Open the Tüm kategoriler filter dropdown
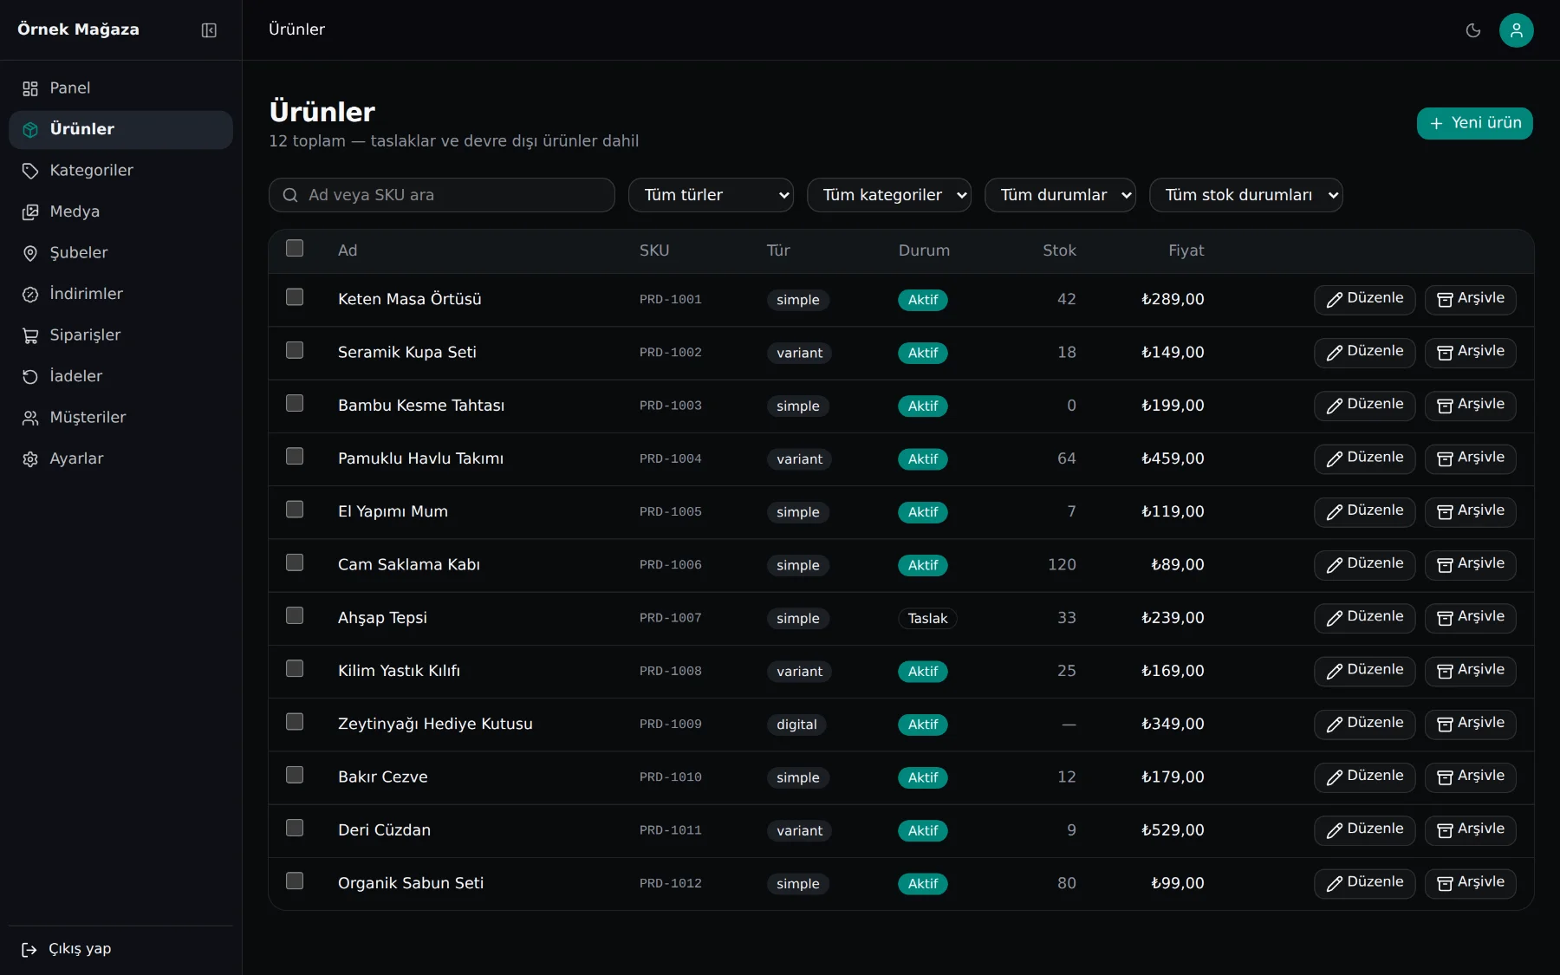The height and width of the screenshot is (975, 1560). pos(889,195)
